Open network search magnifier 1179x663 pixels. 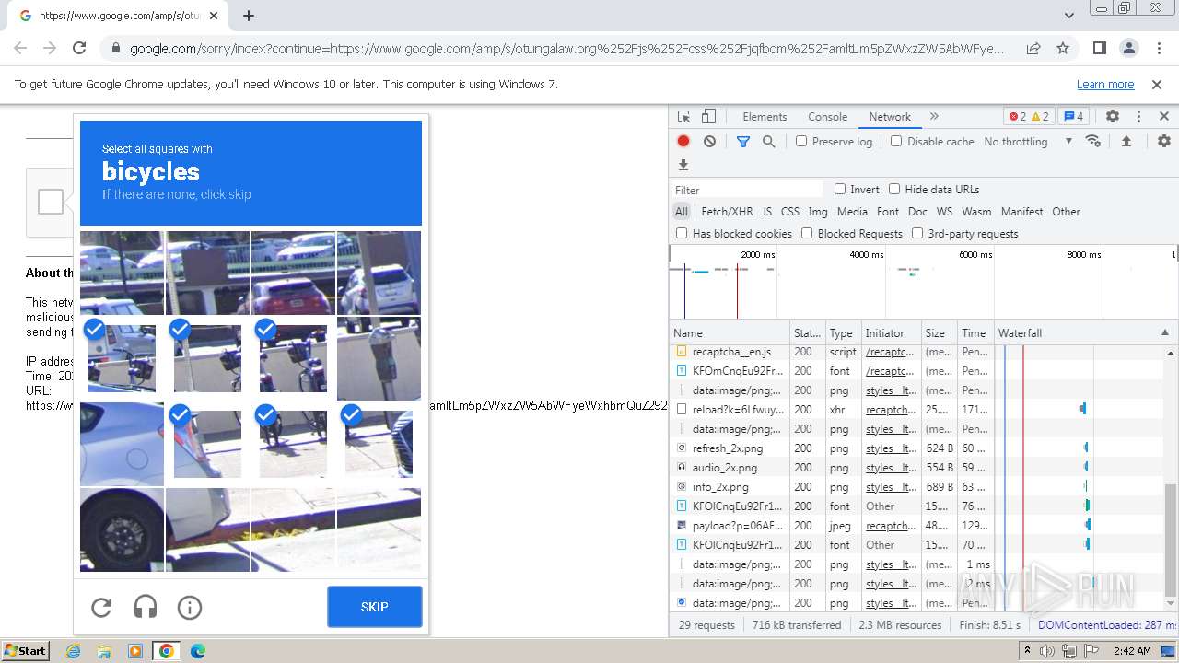click(768, 142)
